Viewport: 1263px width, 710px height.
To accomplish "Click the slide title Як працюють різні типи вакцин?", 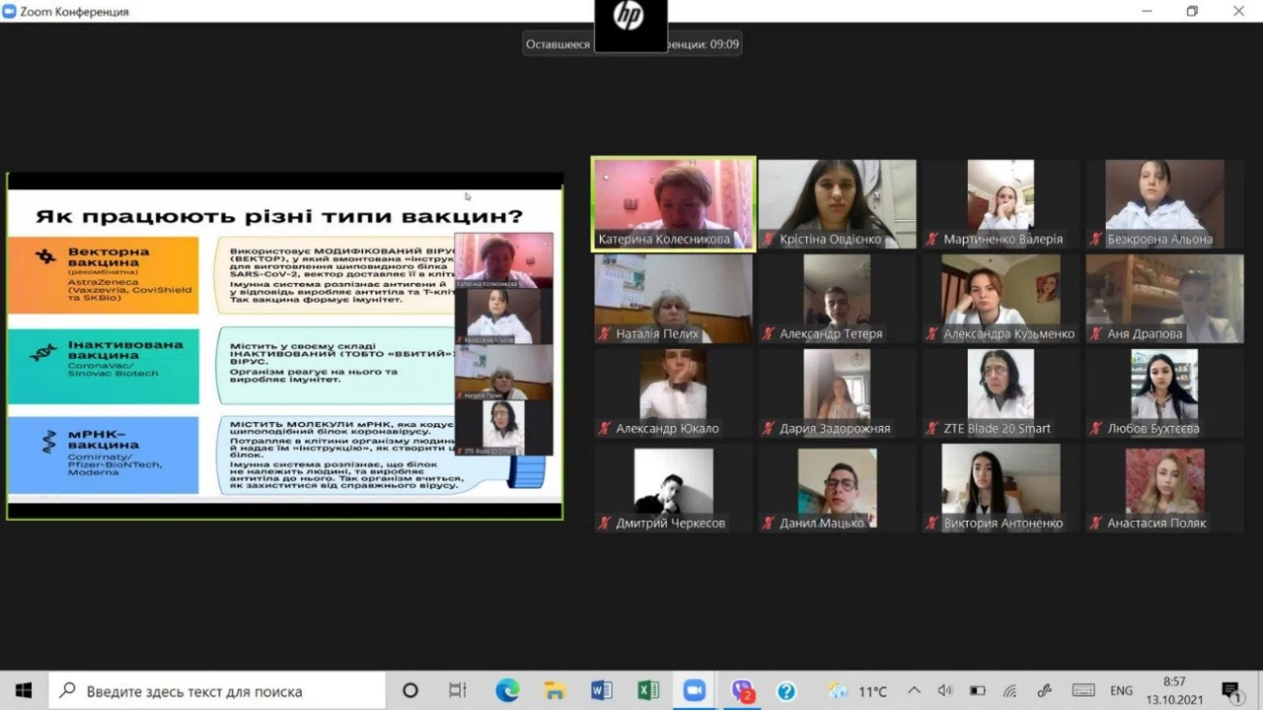I will coord(279,216).
